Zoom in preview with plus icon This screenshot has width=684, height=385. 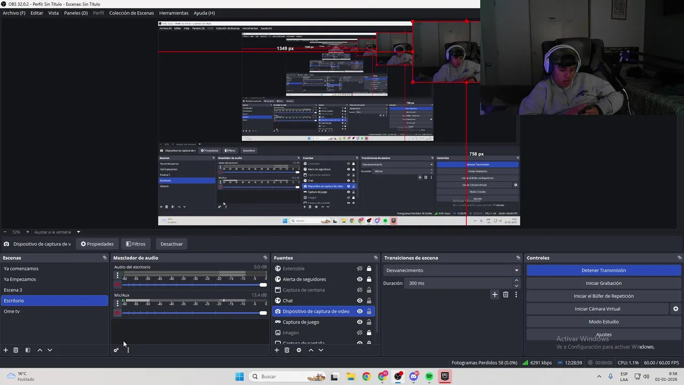coord(28,232)
